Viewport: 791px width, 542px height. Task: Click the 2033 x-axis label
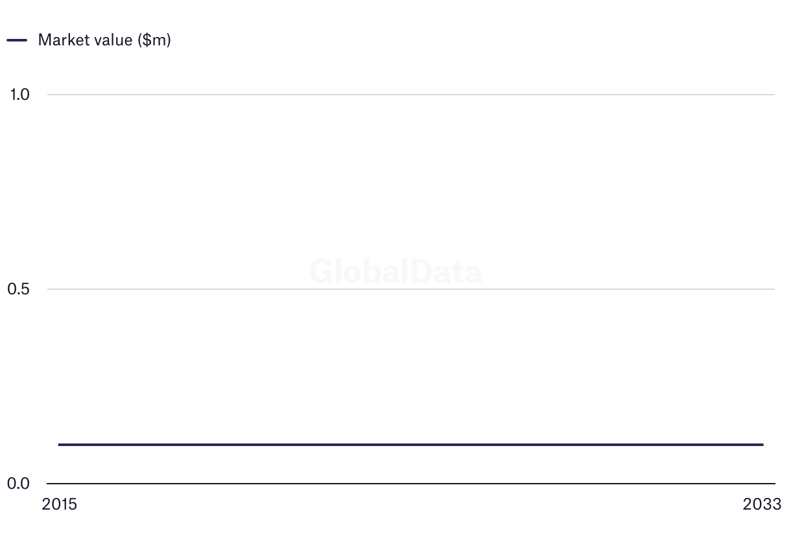[x=762, y=504]
